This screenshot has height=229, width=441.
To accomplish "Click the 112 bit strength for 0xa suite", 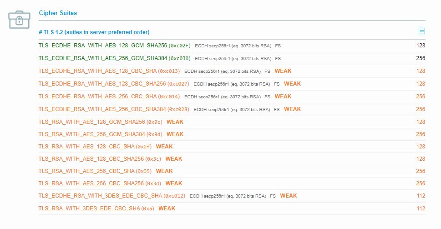I will [x=421, y=209].
